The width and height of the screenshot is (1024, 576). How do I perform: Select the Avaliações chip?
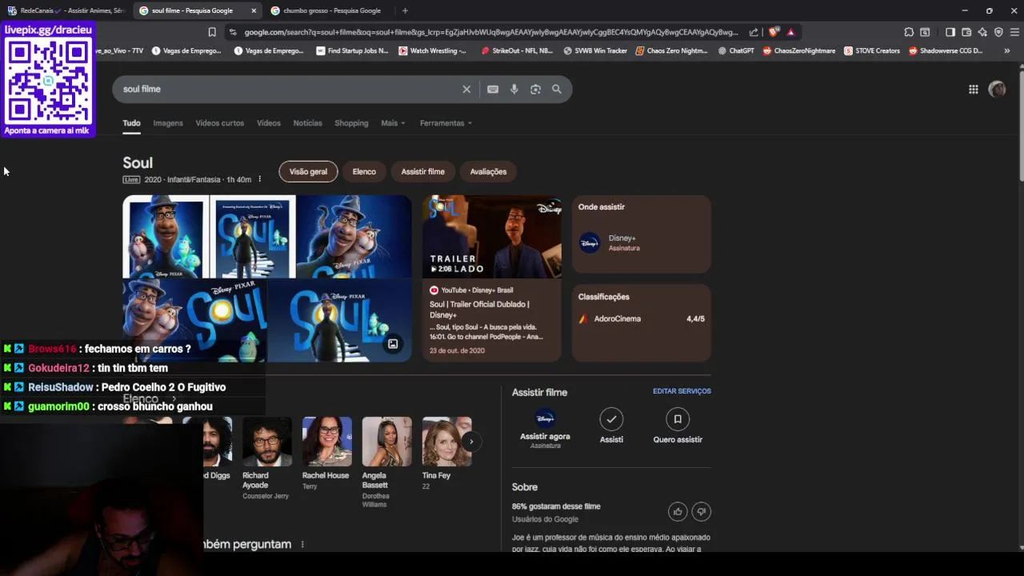point(488,171)
